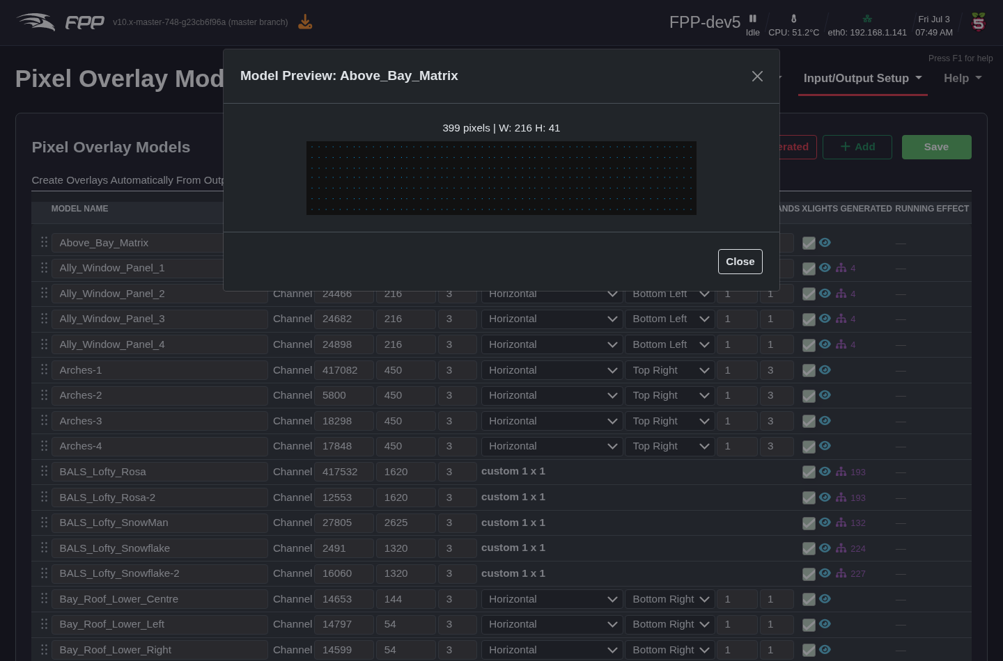Image resolution: width=1003 pixels, height=661 pixels.
Task: Toggle xLights generated checkbox for BALS_Lofty_SnowMan
Action: coord(809,523)
